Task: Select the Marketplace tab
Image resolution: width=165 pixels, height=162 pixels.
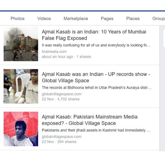Action: pos(76,18)
